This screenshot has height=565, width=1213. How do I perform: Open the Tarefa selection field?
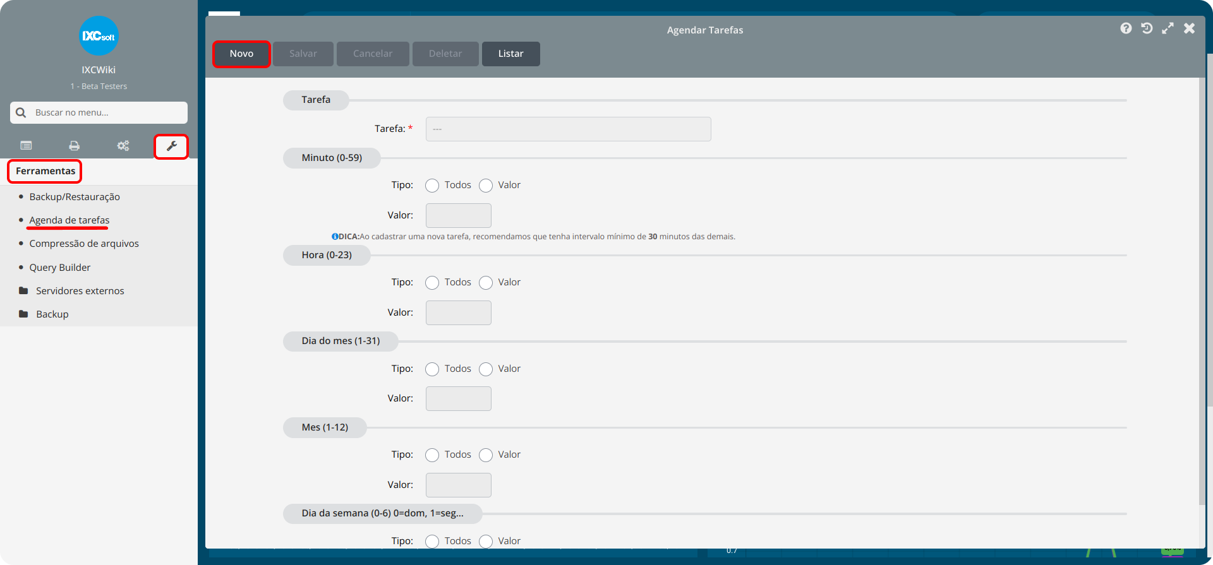pyautogui.click(x=568, y=129)
